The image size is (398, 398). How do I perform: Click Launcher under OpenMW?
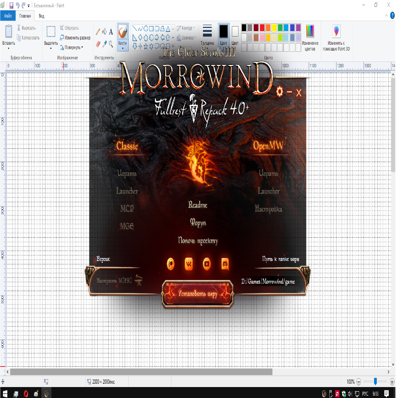tap(269, 191)
